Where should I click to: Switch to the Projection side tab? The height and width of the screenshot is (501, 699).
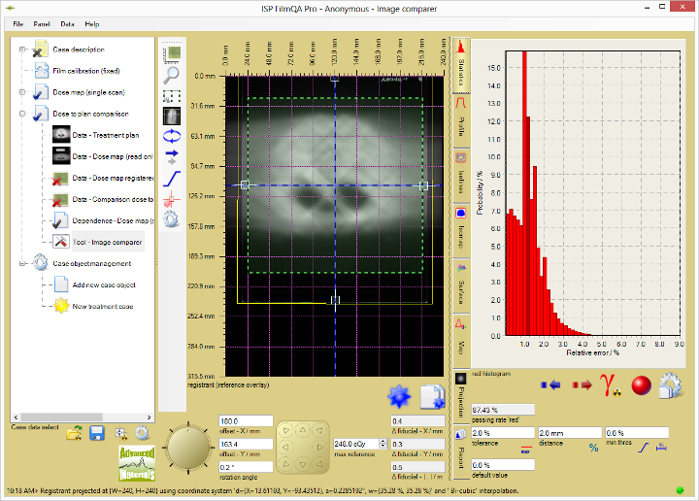(x=461, y=397)
